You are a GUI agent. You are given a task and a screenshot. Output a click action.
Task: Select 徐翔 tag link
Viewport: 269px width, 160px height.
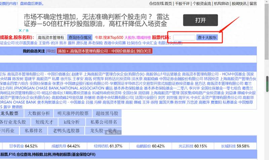(x=154, y=102)
